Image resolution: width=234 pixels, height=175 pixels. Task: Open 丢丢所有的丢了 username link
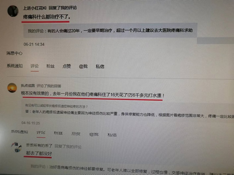(x=39, y=145)
